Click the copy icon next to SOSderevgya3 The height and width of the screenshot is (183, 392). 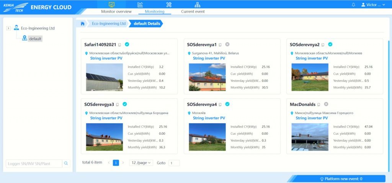click(x=118, y=105)
